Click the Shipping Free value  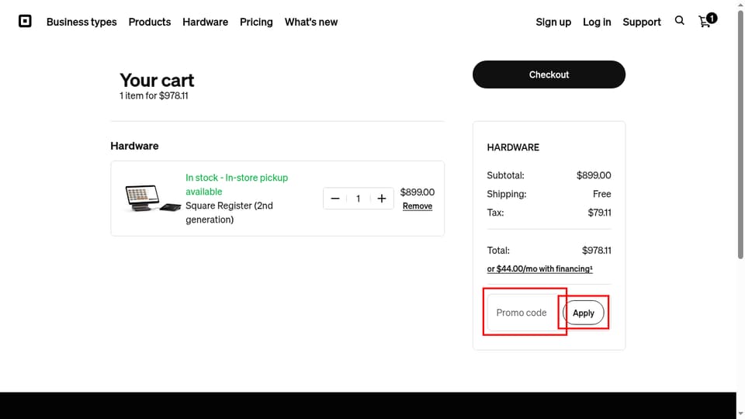[x=601, y=194]
